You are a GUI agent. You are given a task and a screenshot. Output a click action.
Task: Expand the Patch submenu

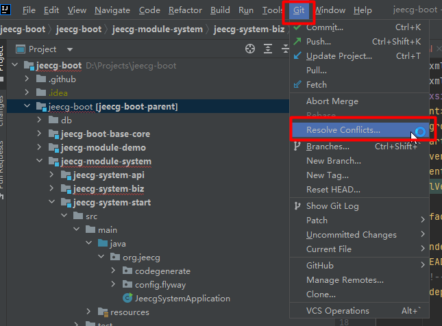tap(359, 221)
